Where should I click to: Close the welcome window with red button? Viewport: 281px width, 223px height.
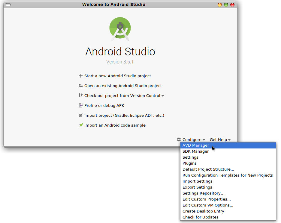pyautogui.click(x=232, y=5)
